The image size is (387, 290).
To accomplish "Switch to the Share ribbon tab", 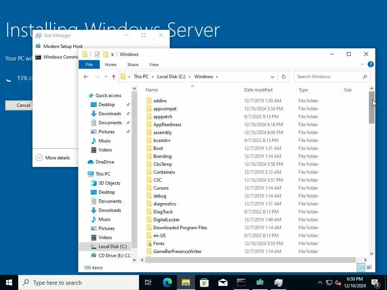I will tap(133, 65).
